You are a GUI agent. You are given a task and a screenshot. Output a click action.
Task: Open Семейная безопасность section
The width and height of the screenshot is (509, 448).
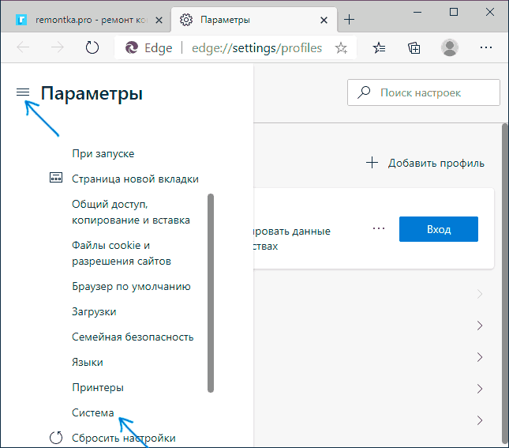coord(133,337)
